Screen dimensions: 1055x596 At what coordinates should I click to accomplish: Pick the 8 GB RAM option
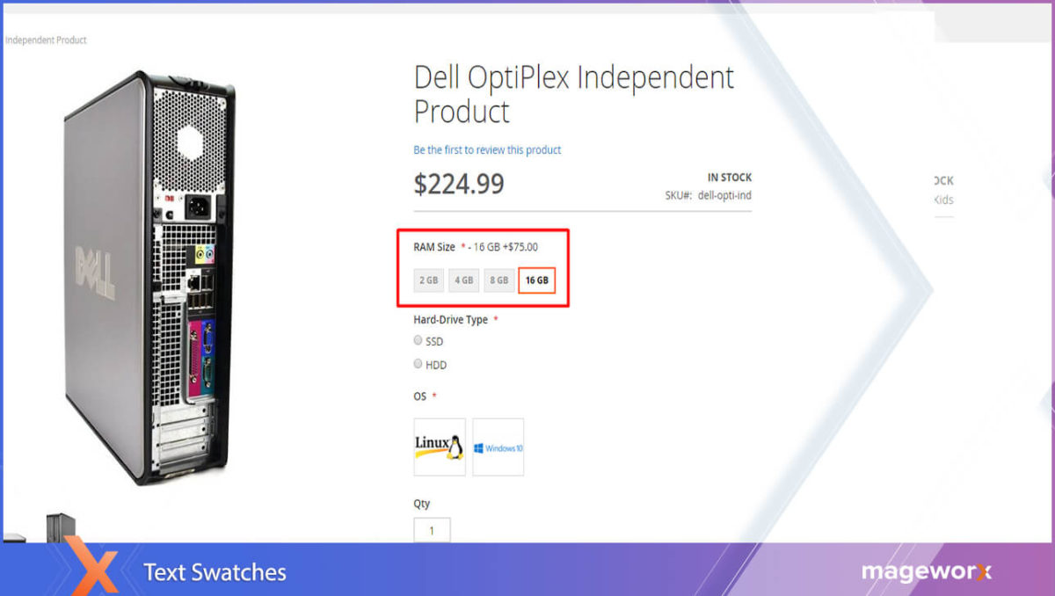(498, 280)
